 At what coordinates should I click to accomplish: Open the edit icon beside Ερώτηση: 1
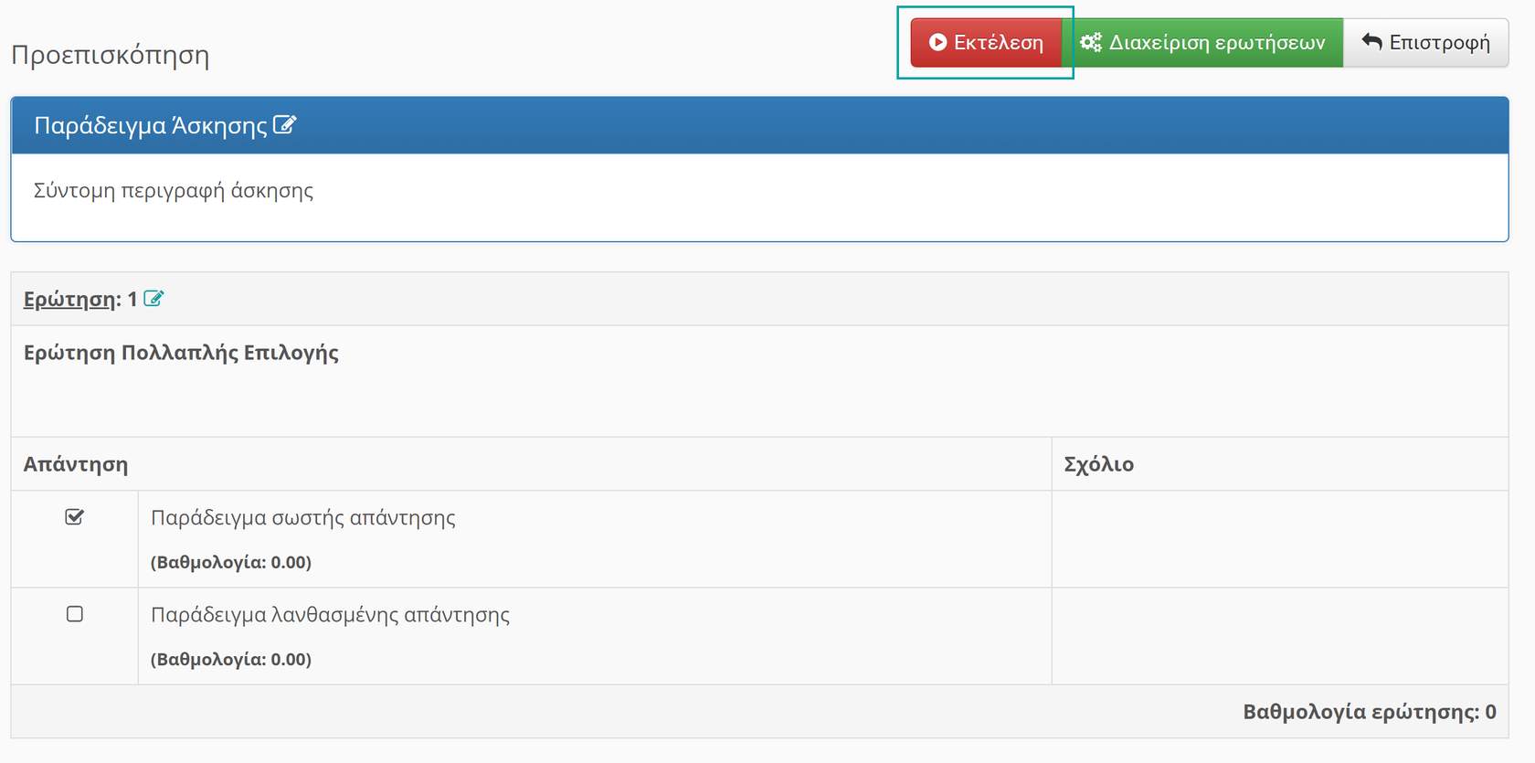click(153, 299)
